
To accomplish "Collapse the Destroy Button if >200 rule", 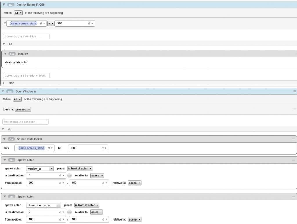I will tap(3, 5).
